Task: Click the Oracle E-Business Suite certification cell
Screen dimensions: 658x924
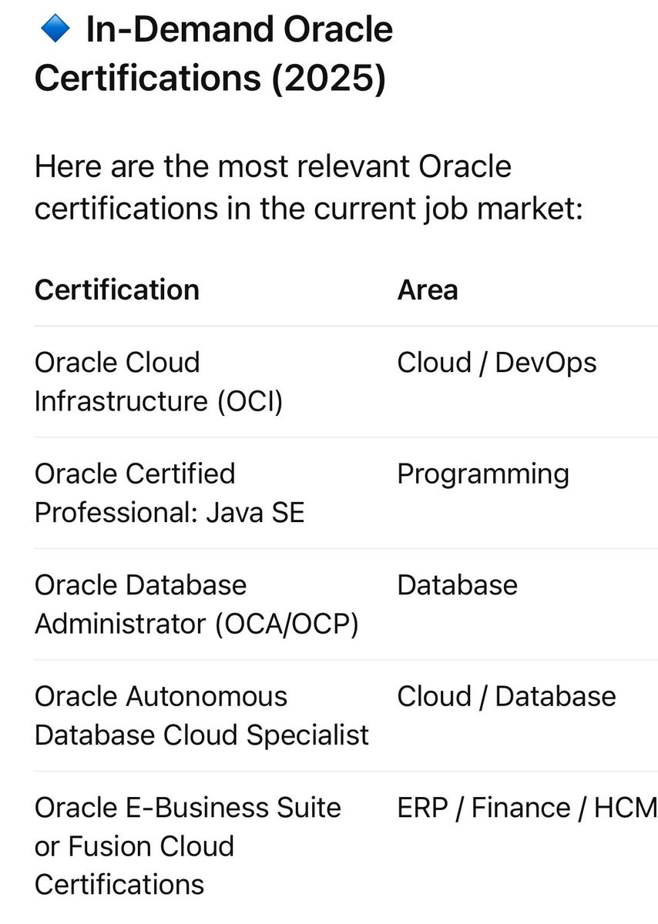Action: 188,845
